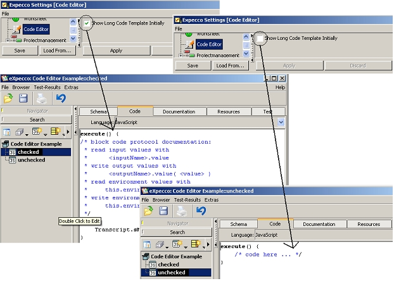Click the blue undo arrow in the checked window
Screen dimensions: 394x281
[61, 98]
